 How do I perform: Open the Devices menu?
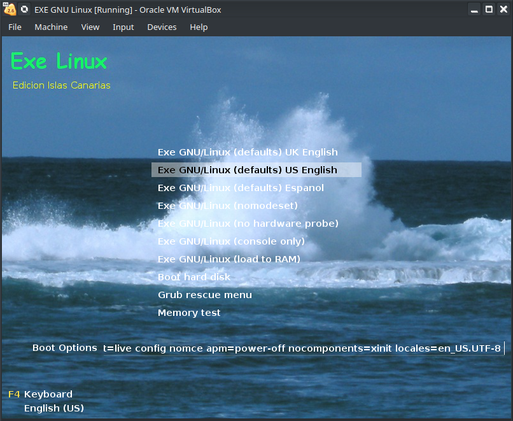click(162, 27)
